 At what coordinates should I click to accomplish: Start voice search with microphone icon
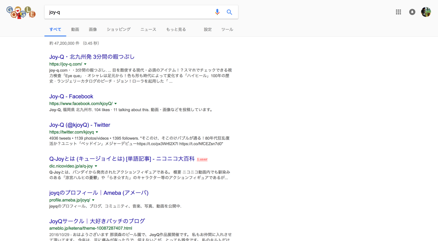[x=217, y=12]
